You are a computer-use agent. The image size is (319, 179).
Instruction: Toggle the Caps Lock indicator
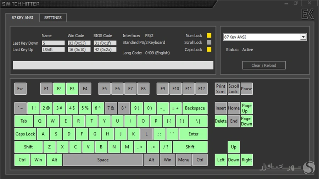coord(209,50)
